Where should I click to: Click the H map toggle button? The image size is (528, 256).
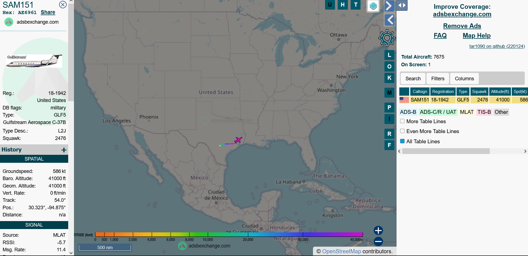[x=343, y=5]
